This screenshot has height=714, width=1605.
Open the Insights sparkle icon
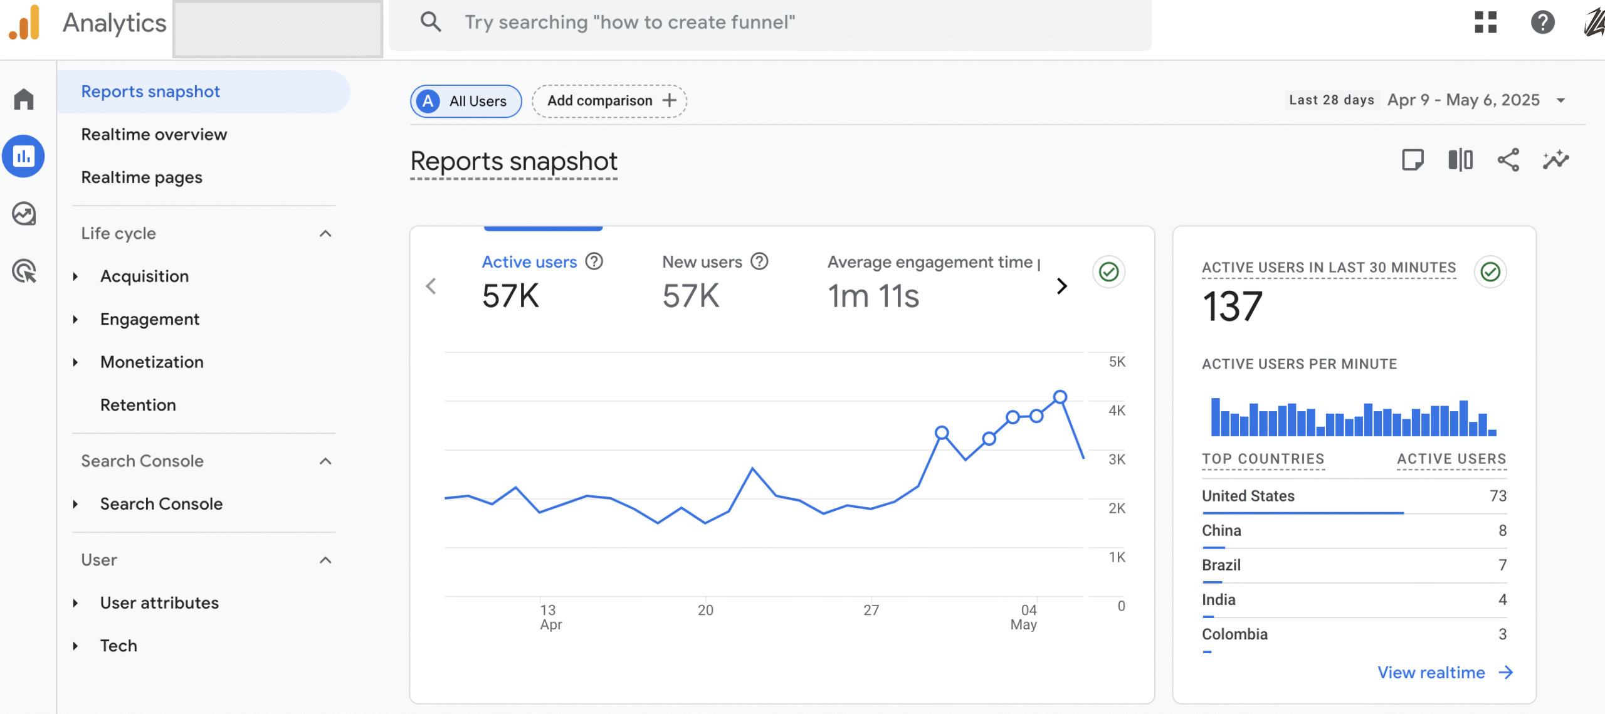[x=1555, y=160]
